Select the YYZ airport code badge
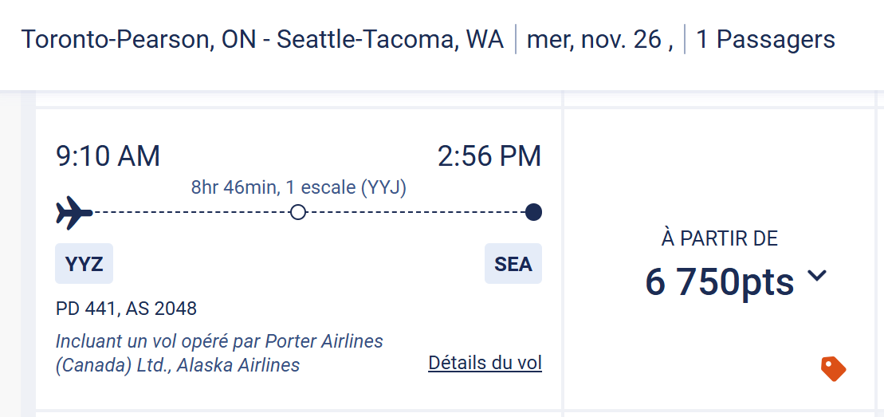Screen dimensions: 884x417 (84, 264)
